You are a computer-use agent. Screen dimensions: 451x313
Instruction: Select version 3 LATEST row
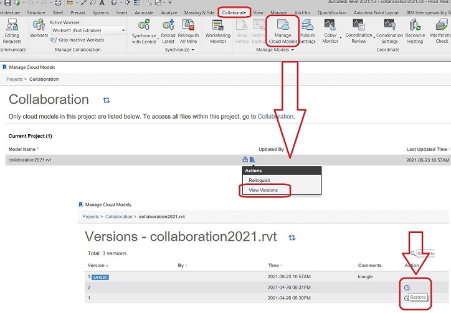(x=267, y=276)
